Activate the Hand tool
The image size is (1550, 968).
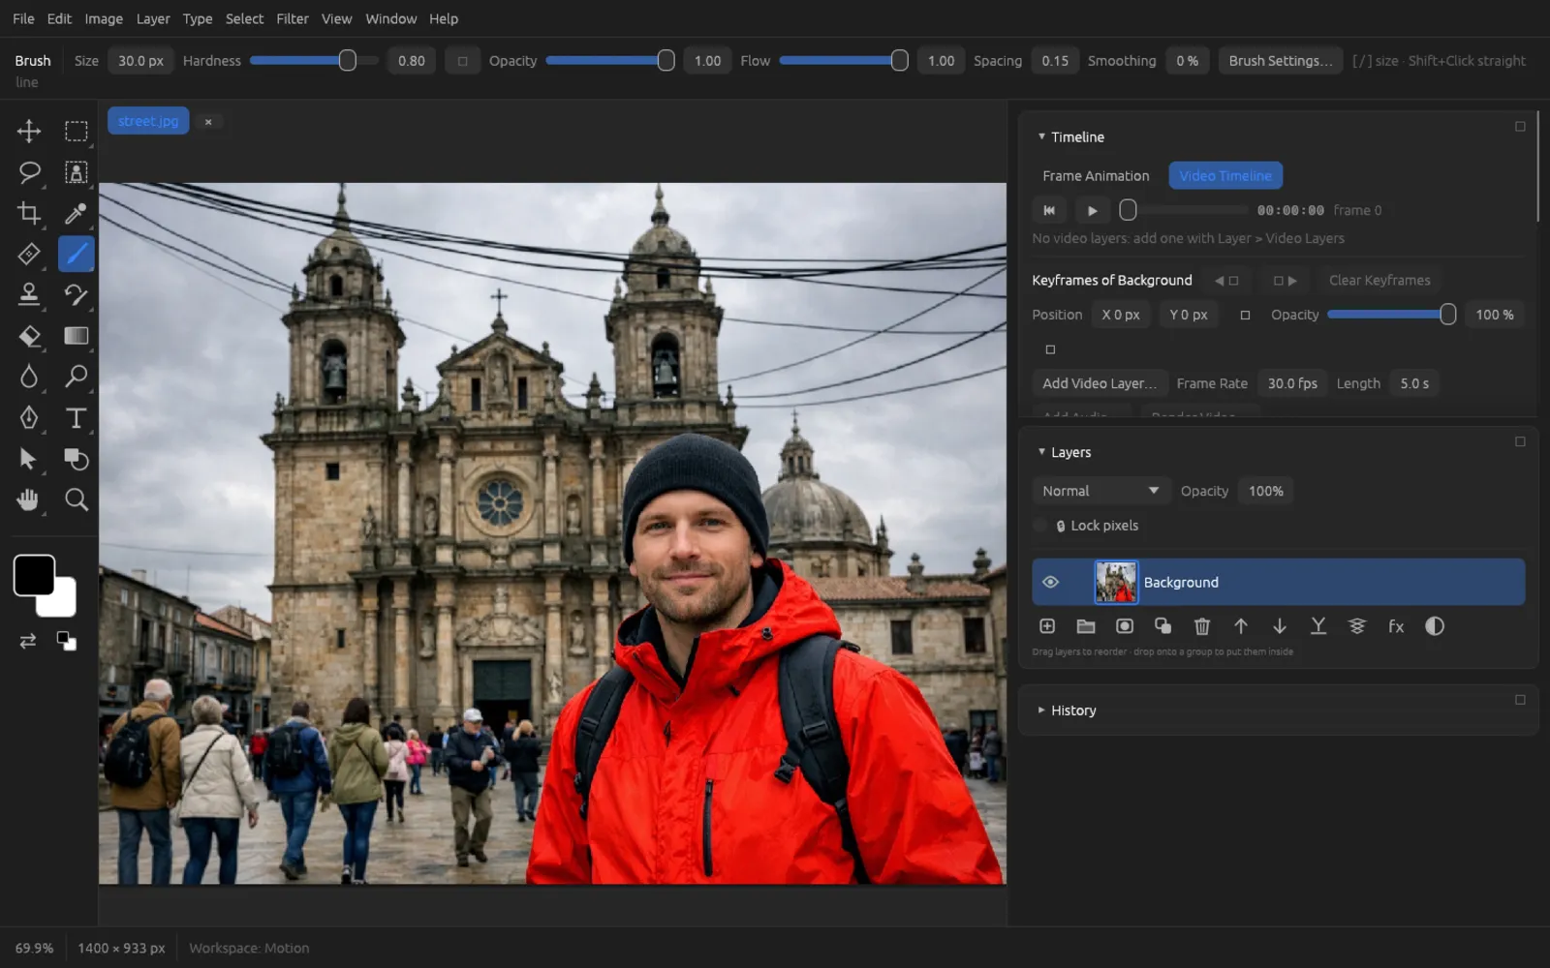point(29,499)
